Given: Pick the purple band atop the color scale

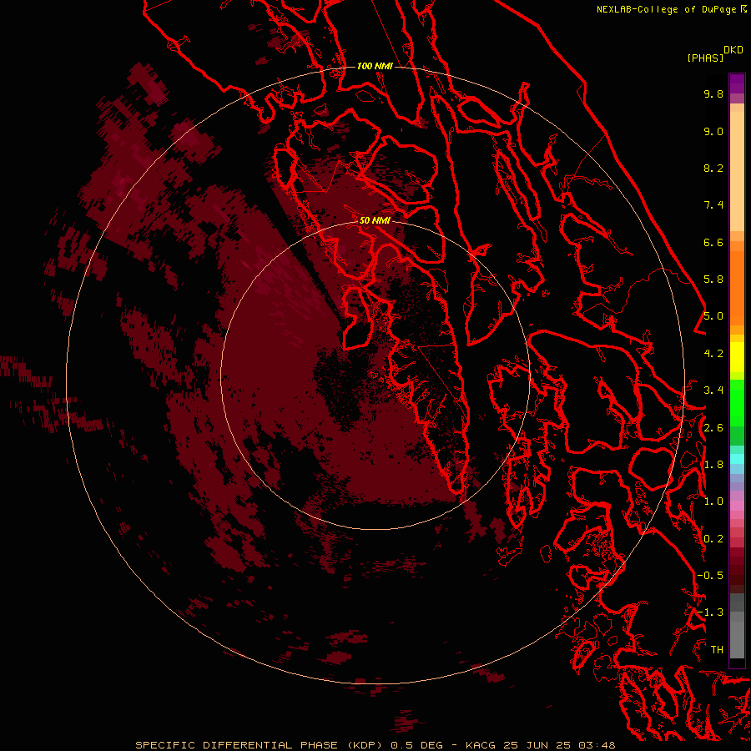Looking at the screenshot, I should [737, 83].
